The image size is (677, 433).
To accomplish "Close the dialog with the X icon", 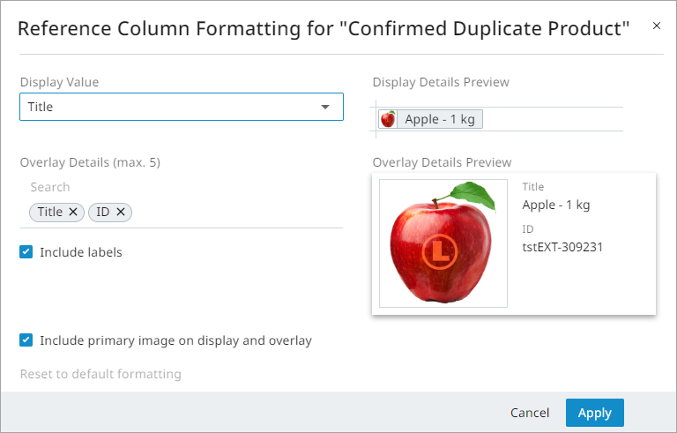I will pos(656,26).
